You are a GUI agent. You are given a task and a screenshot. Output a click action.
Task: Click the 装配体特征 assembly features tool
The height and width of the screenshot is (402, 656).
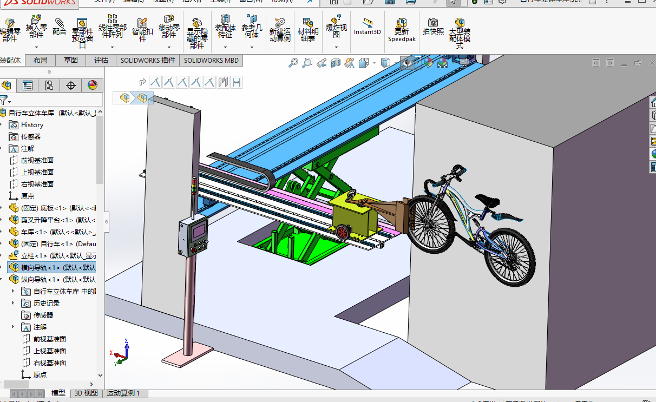click(x=225, y=27)
